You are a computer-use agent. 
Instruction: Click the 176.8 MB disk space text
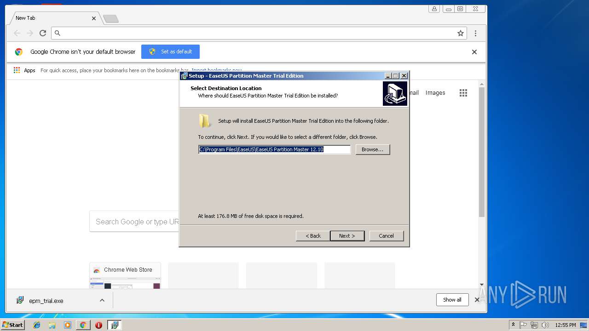tap(251, 216)
